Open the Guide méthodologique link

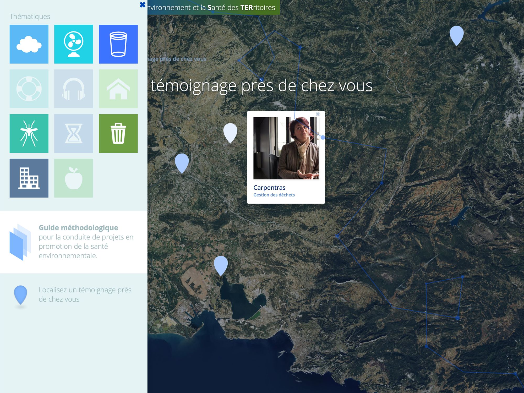click(x=78, y=227)
